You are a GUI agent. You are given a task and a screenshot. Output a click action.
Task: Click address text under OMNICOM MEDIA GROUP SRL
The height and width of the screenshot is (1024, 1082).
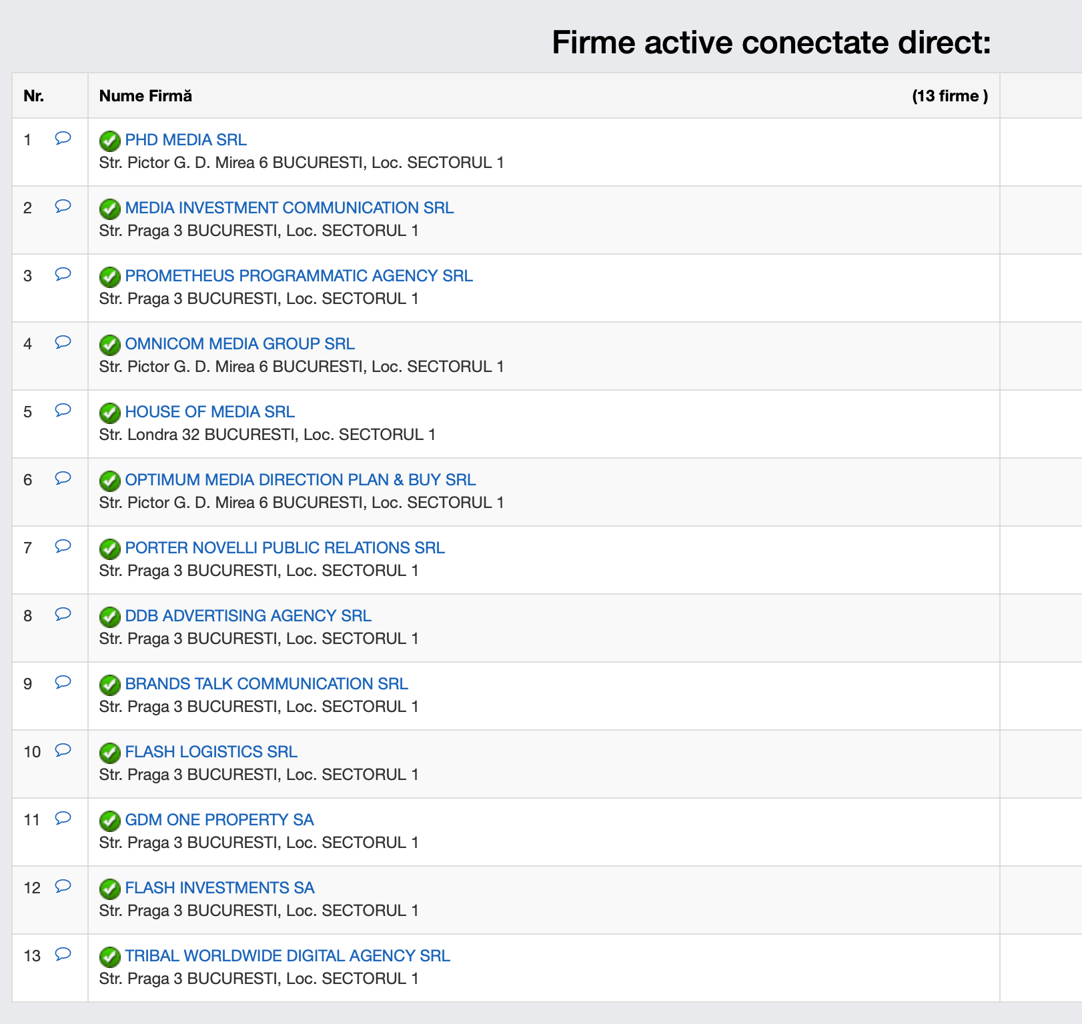pyautogui.click(x=302, y=367)
